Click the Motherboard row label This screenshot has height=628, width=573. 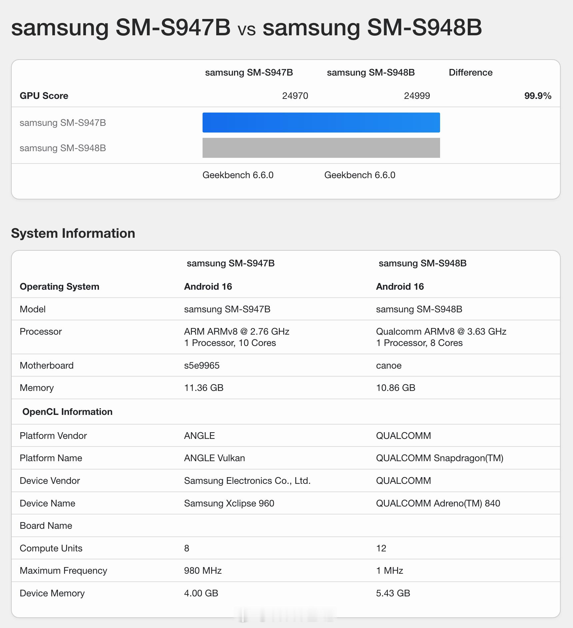[x=47, y=366]
